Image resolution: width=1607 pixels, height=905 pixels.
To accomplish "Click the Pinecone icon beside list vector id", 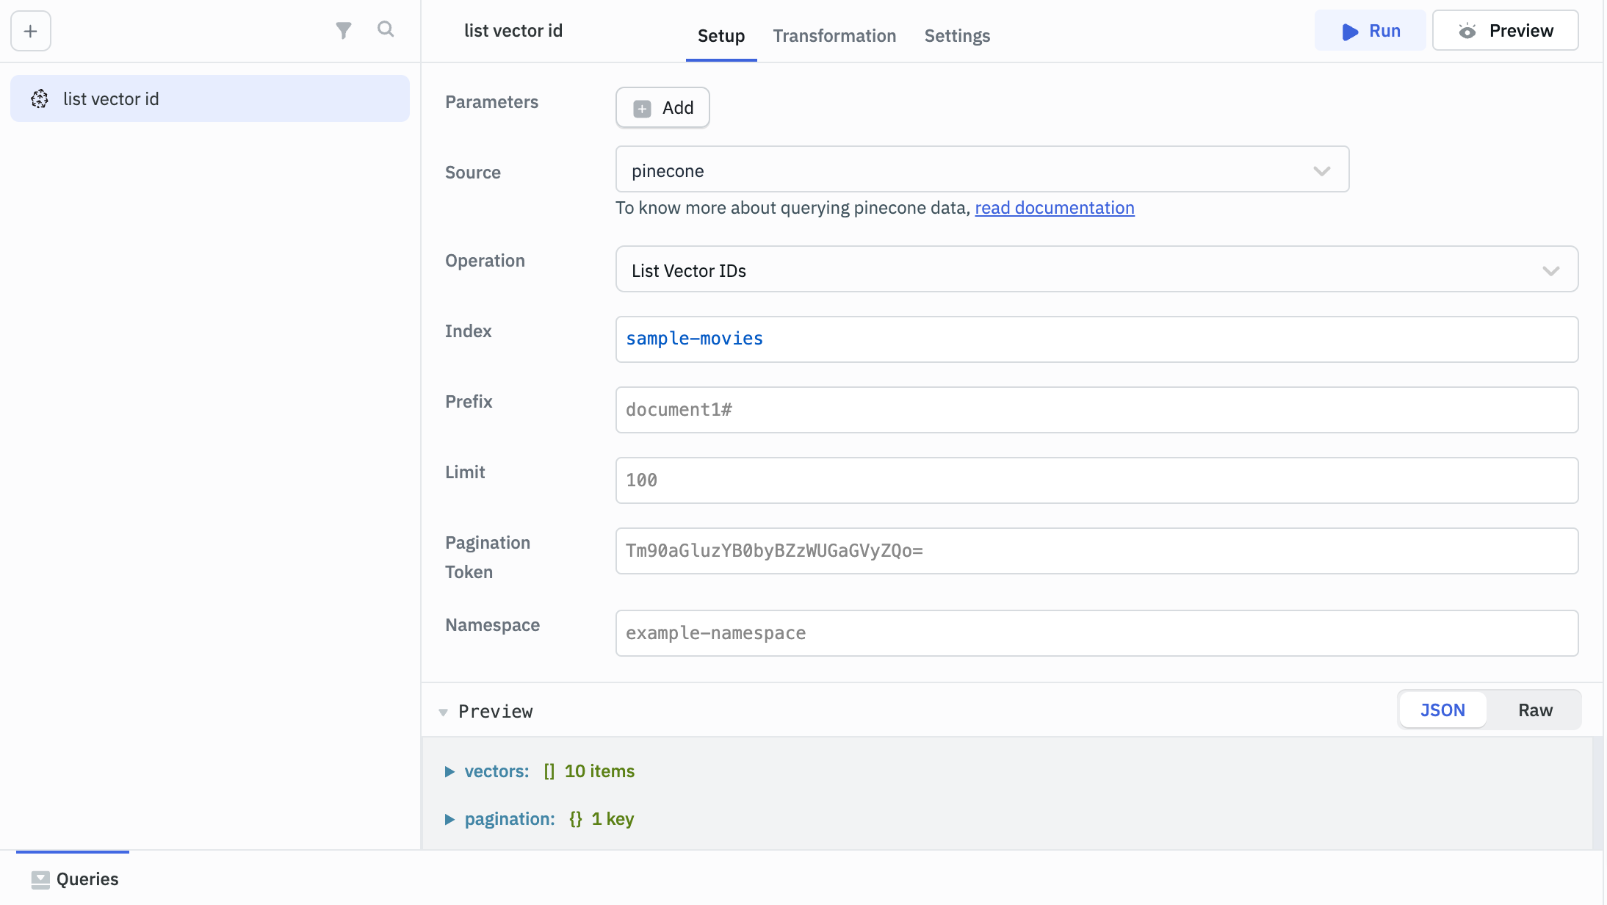I will 40,98.
